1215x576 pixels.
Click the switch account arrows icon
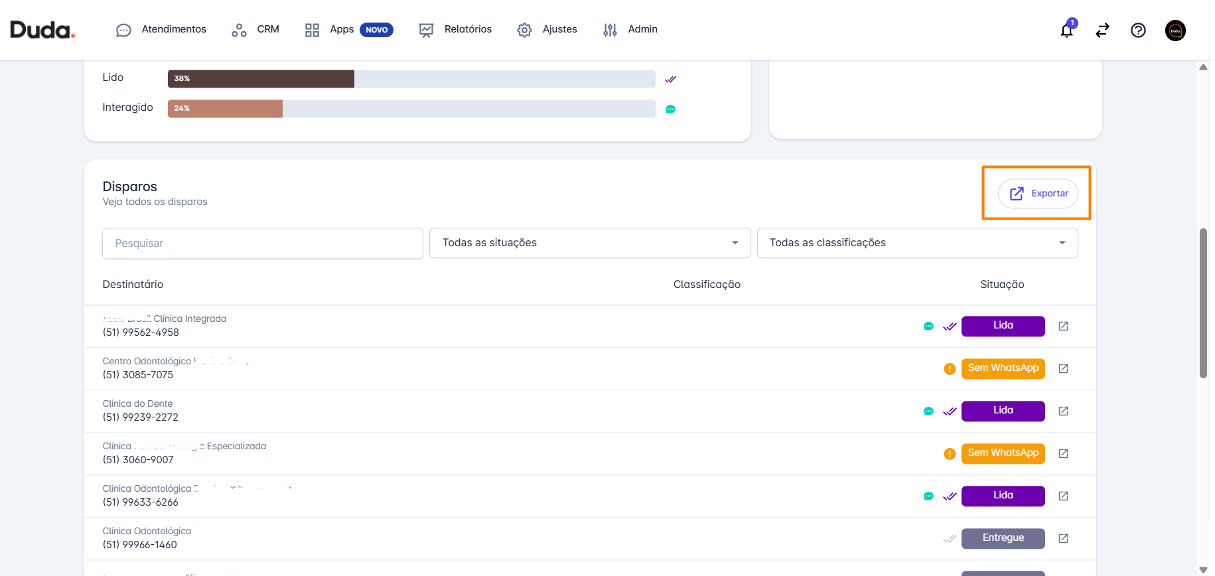point(1102,31)
